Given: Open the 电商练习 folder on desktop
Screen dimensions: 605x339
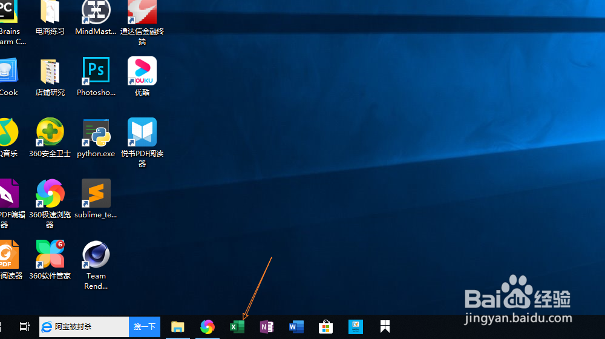Looking at the screenshot, I should click(x=50, y=18).
